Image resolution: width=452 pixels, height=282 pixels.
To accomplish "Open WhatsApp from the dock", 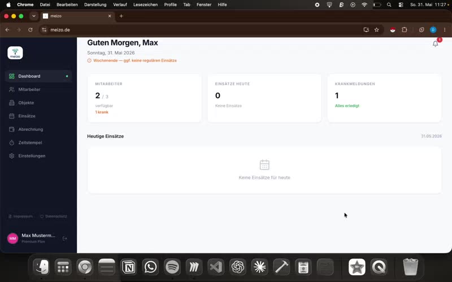I will [x=150, y=267].
